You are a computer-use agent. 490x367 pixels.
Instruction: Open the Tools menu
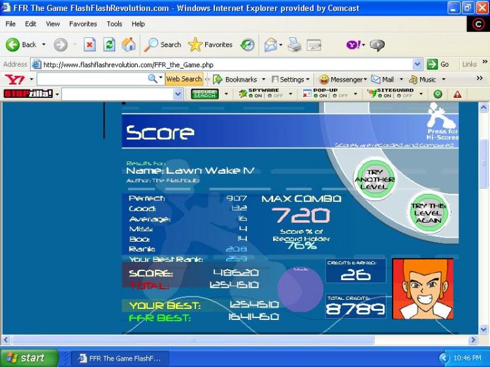[x=114, y=24]
